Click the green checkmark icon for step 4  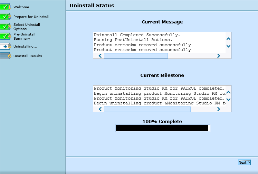click(5, 36)
